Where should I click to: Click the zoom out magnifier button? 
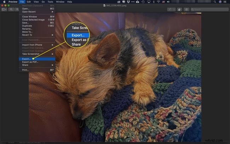click(x=11, y=10)
